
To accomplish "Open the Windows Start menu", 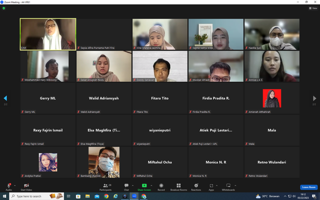I will (x=4, y=196).
